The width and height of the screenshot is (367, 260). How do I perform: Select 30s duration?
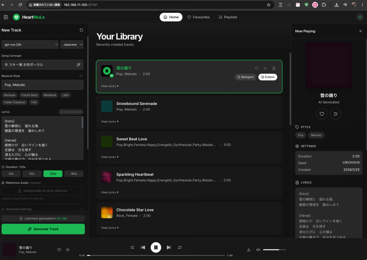[x=11, y=174]
